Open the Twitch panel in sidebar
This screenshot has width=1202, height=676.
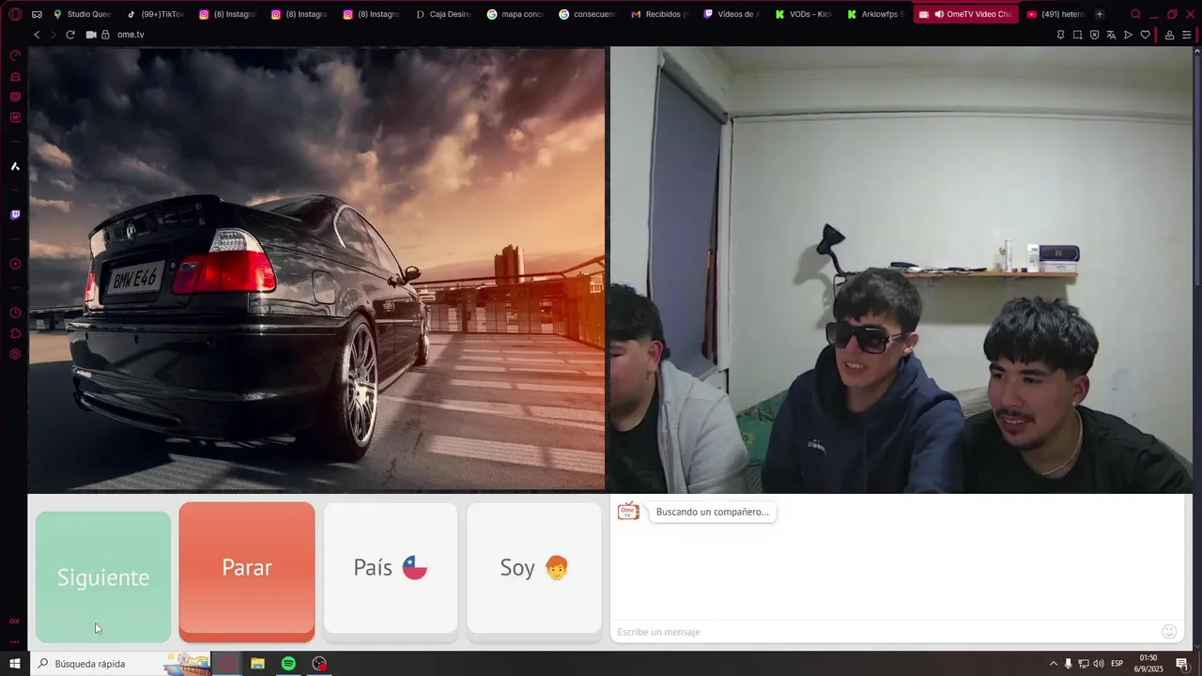(15, 215)
